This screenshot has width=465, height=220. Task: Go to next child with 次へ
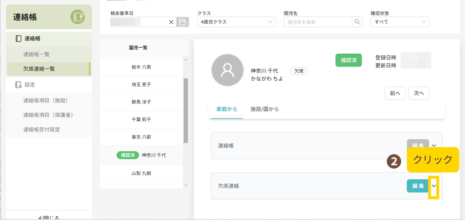419,93
